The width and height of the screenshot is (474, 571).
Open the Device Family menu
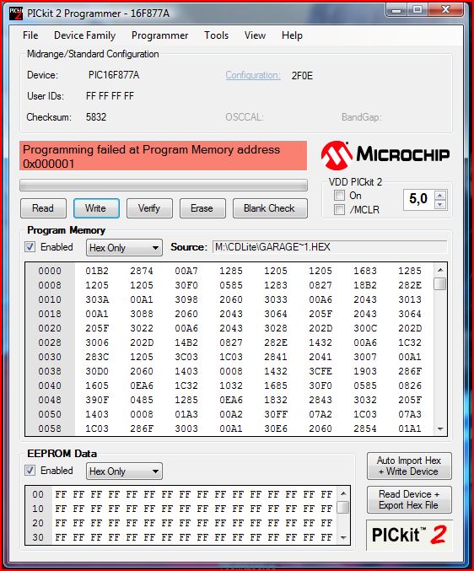point(84,35)
